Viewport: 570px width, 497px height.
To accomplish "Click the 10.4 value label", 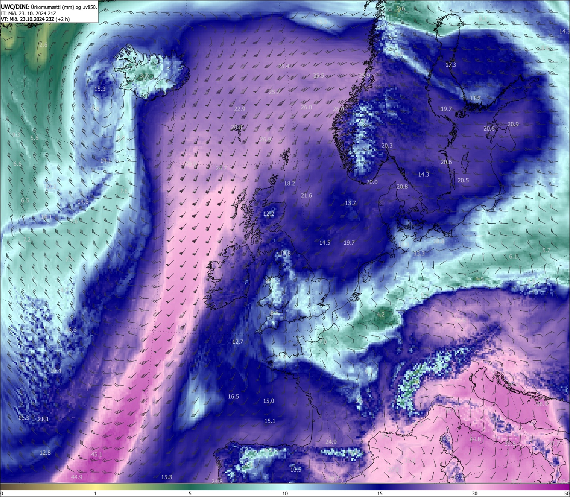I will (x=56, y=371).
